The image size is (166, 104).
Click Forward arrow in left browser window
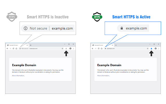(10, 49)
